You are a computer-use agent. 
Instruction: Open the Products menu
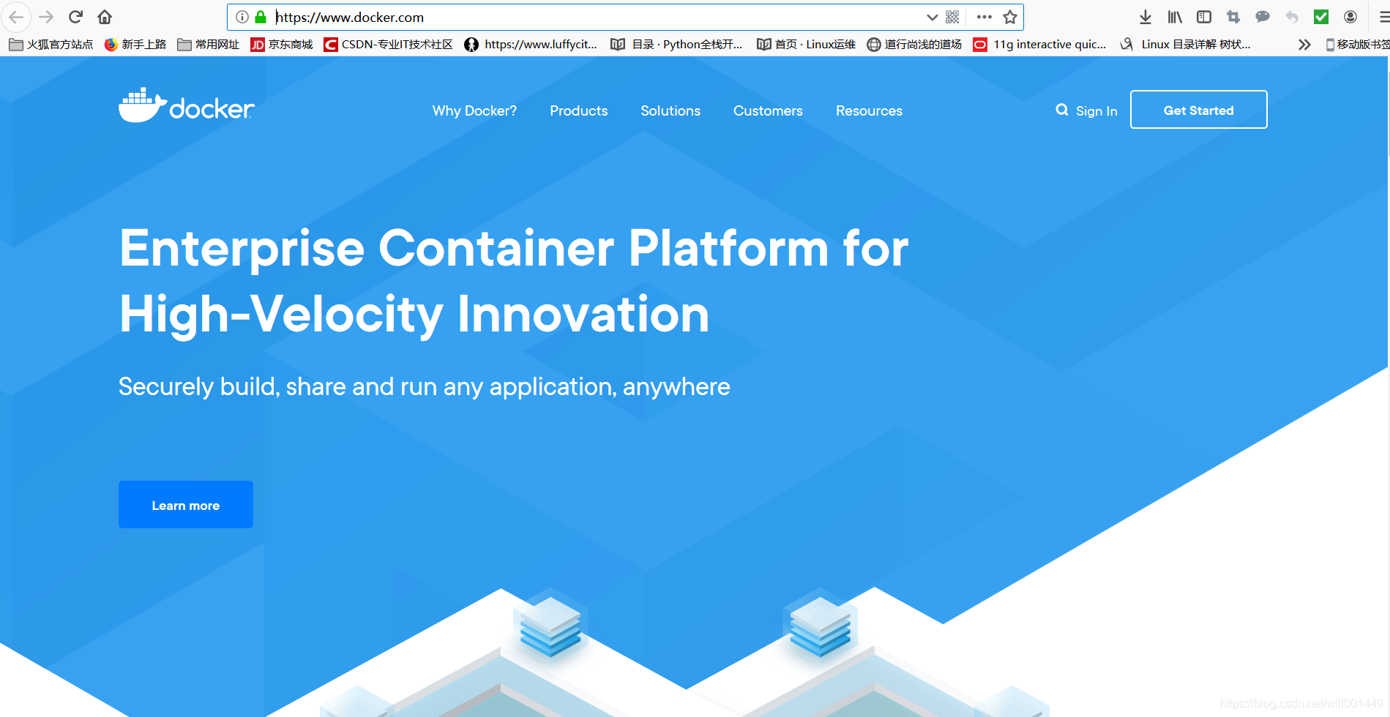coord(579,110)
